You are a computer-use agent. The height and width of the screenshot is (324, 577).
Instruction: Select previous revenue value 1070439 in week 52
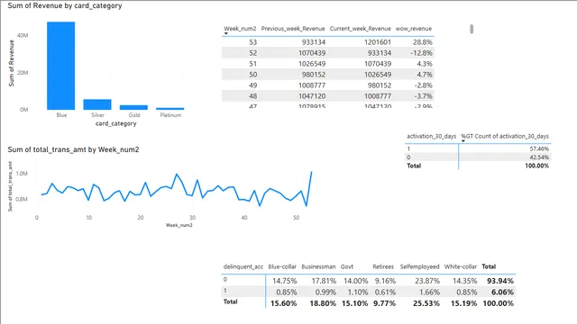tap(312, 53)
